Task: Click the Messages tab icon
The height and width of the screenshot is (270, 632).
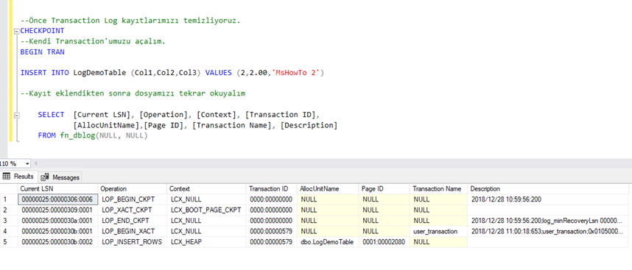Action: (x=45, y=177)
